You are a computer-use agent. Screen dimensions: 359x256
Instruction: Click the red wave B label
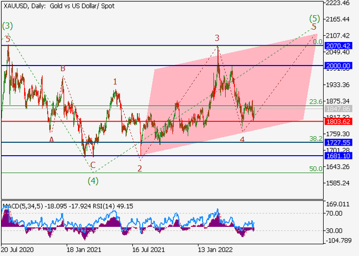click(63, 69)
